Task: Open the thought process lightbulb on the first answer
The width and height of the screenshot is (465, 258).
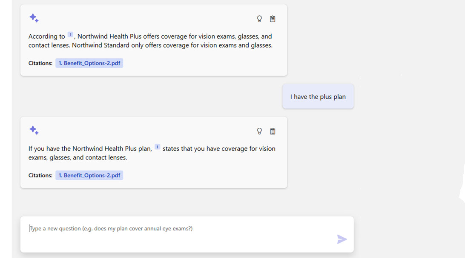Action: click(x=260, y=19)
